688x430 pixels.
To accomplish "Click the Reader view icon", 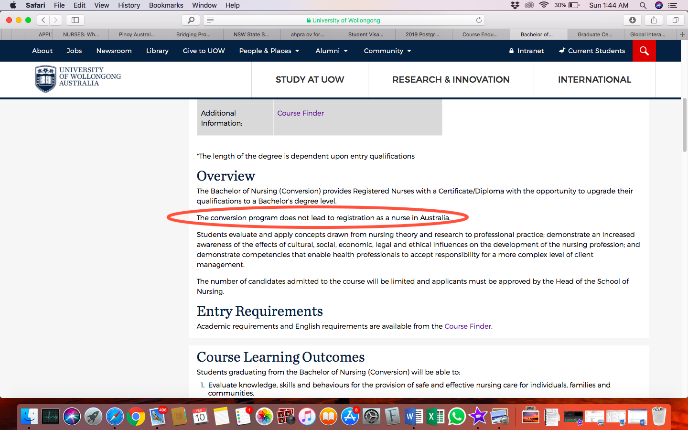I will click(210, 20).
